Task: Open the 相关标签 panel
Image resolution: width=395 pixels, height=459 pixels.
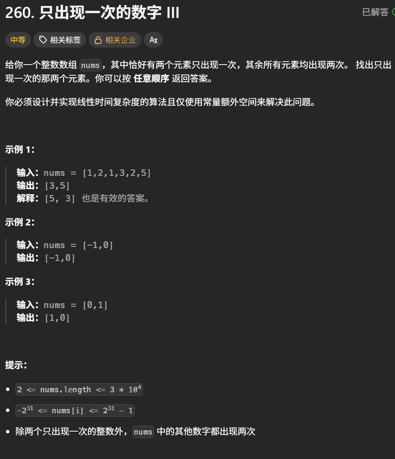Action: [x=59, y=40]
